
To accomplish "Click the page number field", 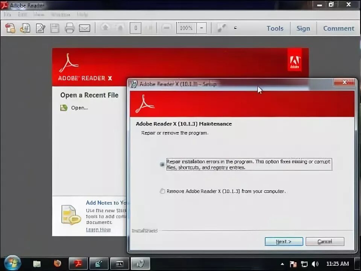I will 136,28.
